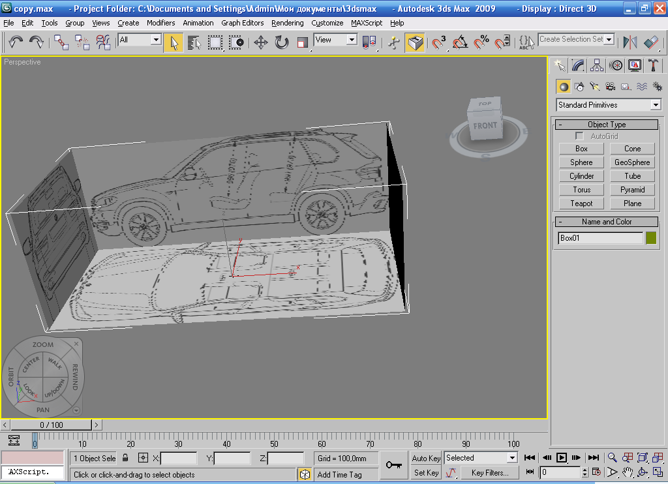Switch to the Hierarchy panel tab
The height and width of the screenshot is (484, 668).
pyautogui.click(x=597, y=65)
